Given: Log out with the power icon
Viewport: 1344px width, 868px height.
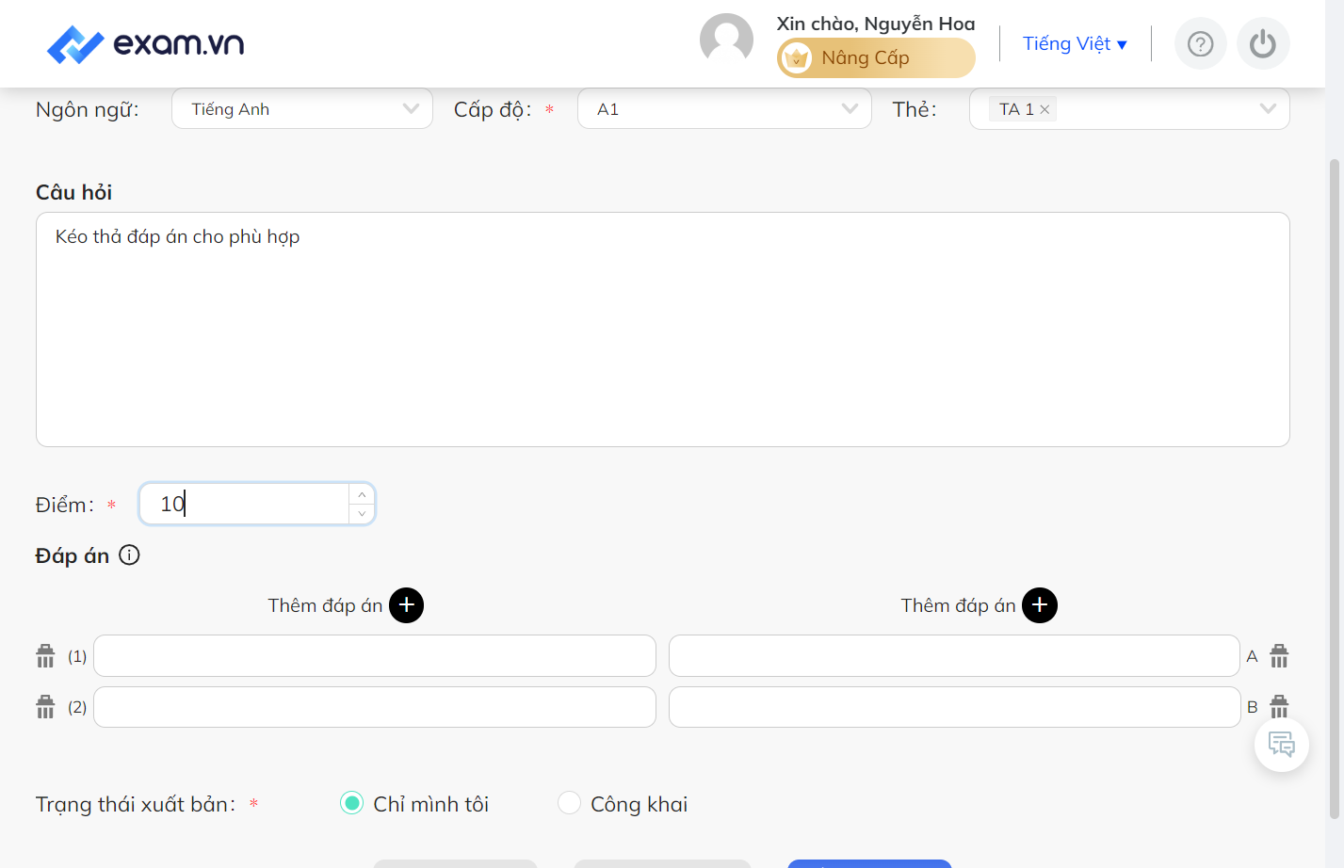Looking at the screenshot, I should click(x=1263, y=43).
